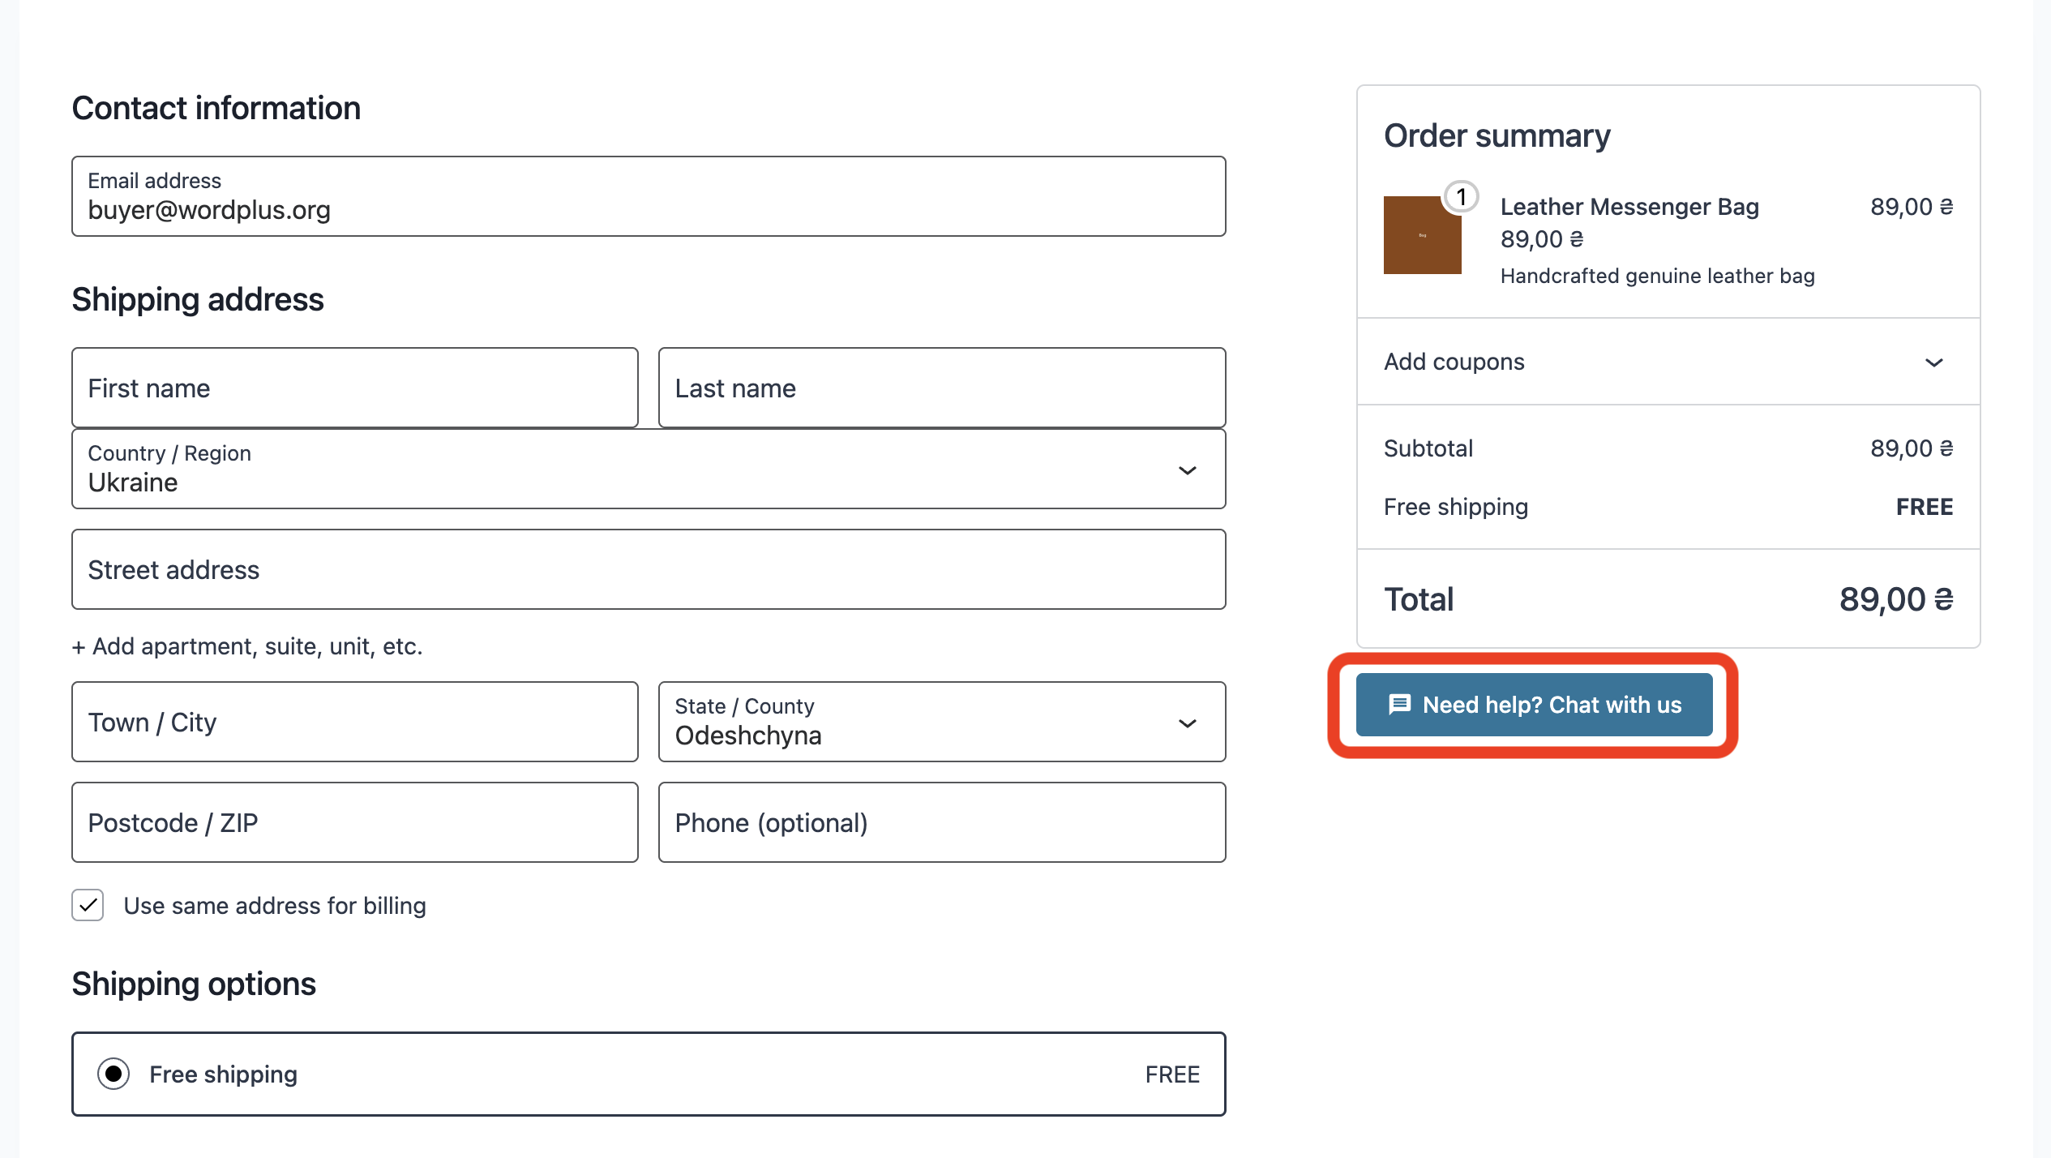2051x1158 pixels.
Task: Select the Free shipping radio button
Action: pos(113,1073)
